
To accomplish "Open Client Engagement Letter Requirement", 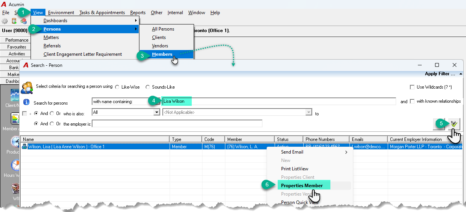I will click(x=83, y=54).
